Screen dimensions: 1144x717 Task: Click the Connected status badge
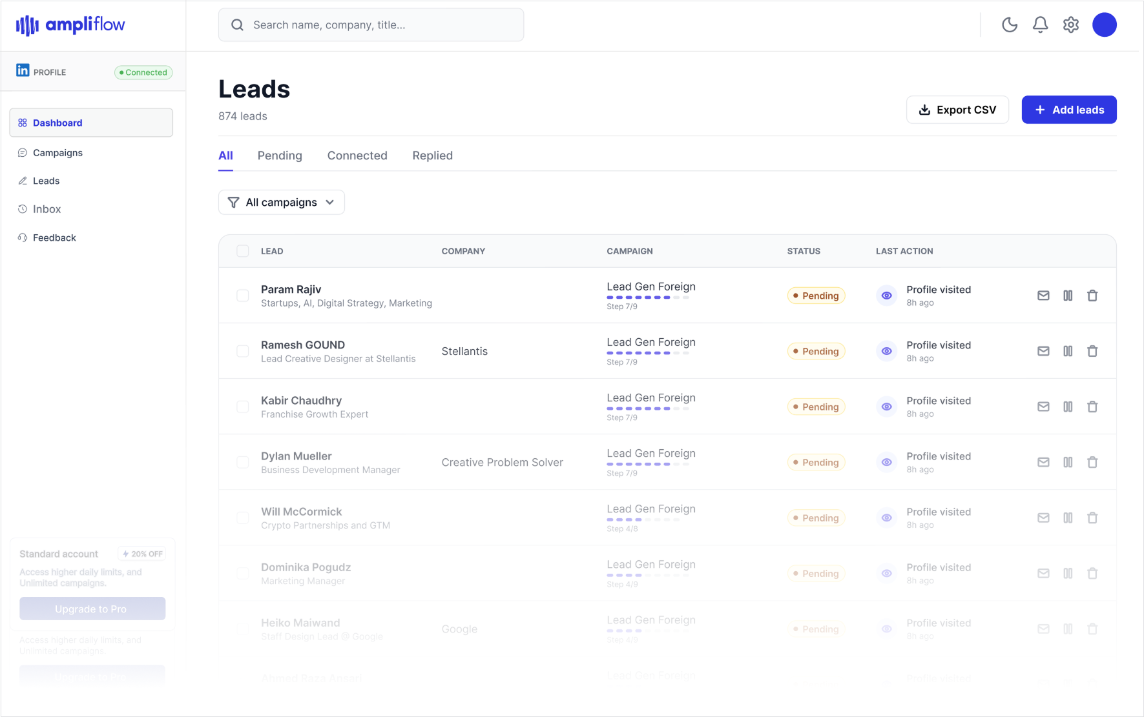click(143, 72)
